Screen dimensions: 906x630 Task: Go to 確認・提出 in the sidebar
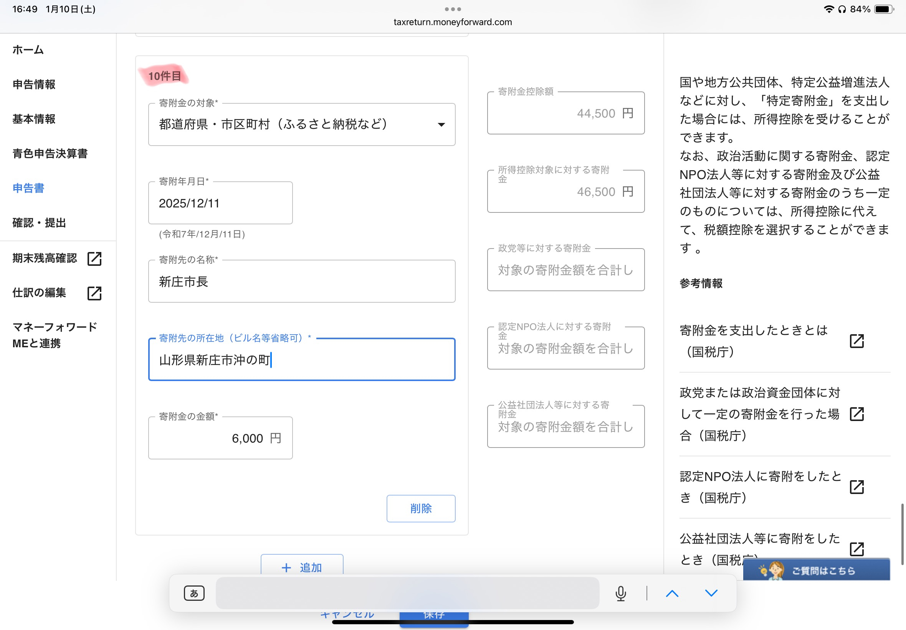coord(39,223)
